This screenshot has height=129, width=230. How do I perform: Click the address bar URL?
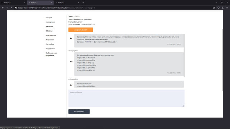pos(56,8)
